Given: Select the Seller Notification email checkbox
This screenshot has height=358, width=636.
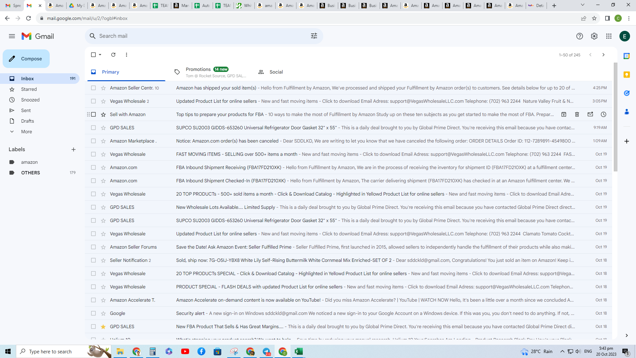Looking at the screenshot, I should (93, 260).
